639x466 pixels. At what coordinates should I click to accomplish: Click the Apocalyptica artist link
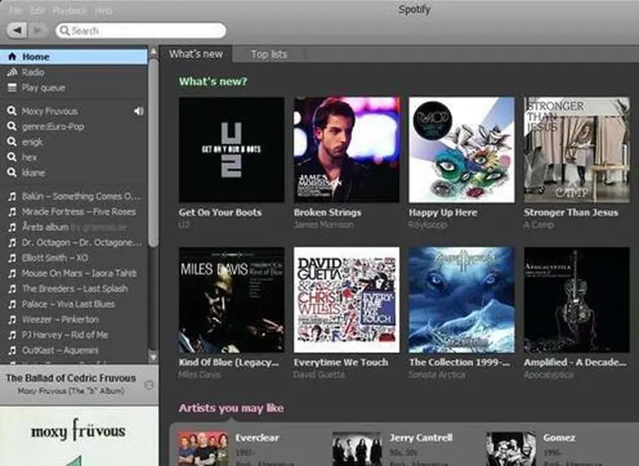pos(548,375)
